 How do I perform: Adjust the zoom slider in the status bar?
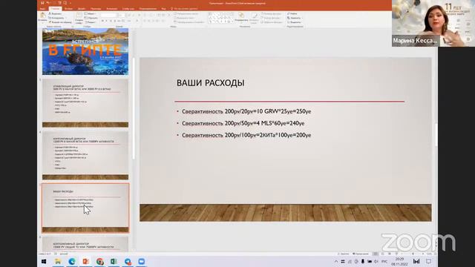click(x=413, y=254)
